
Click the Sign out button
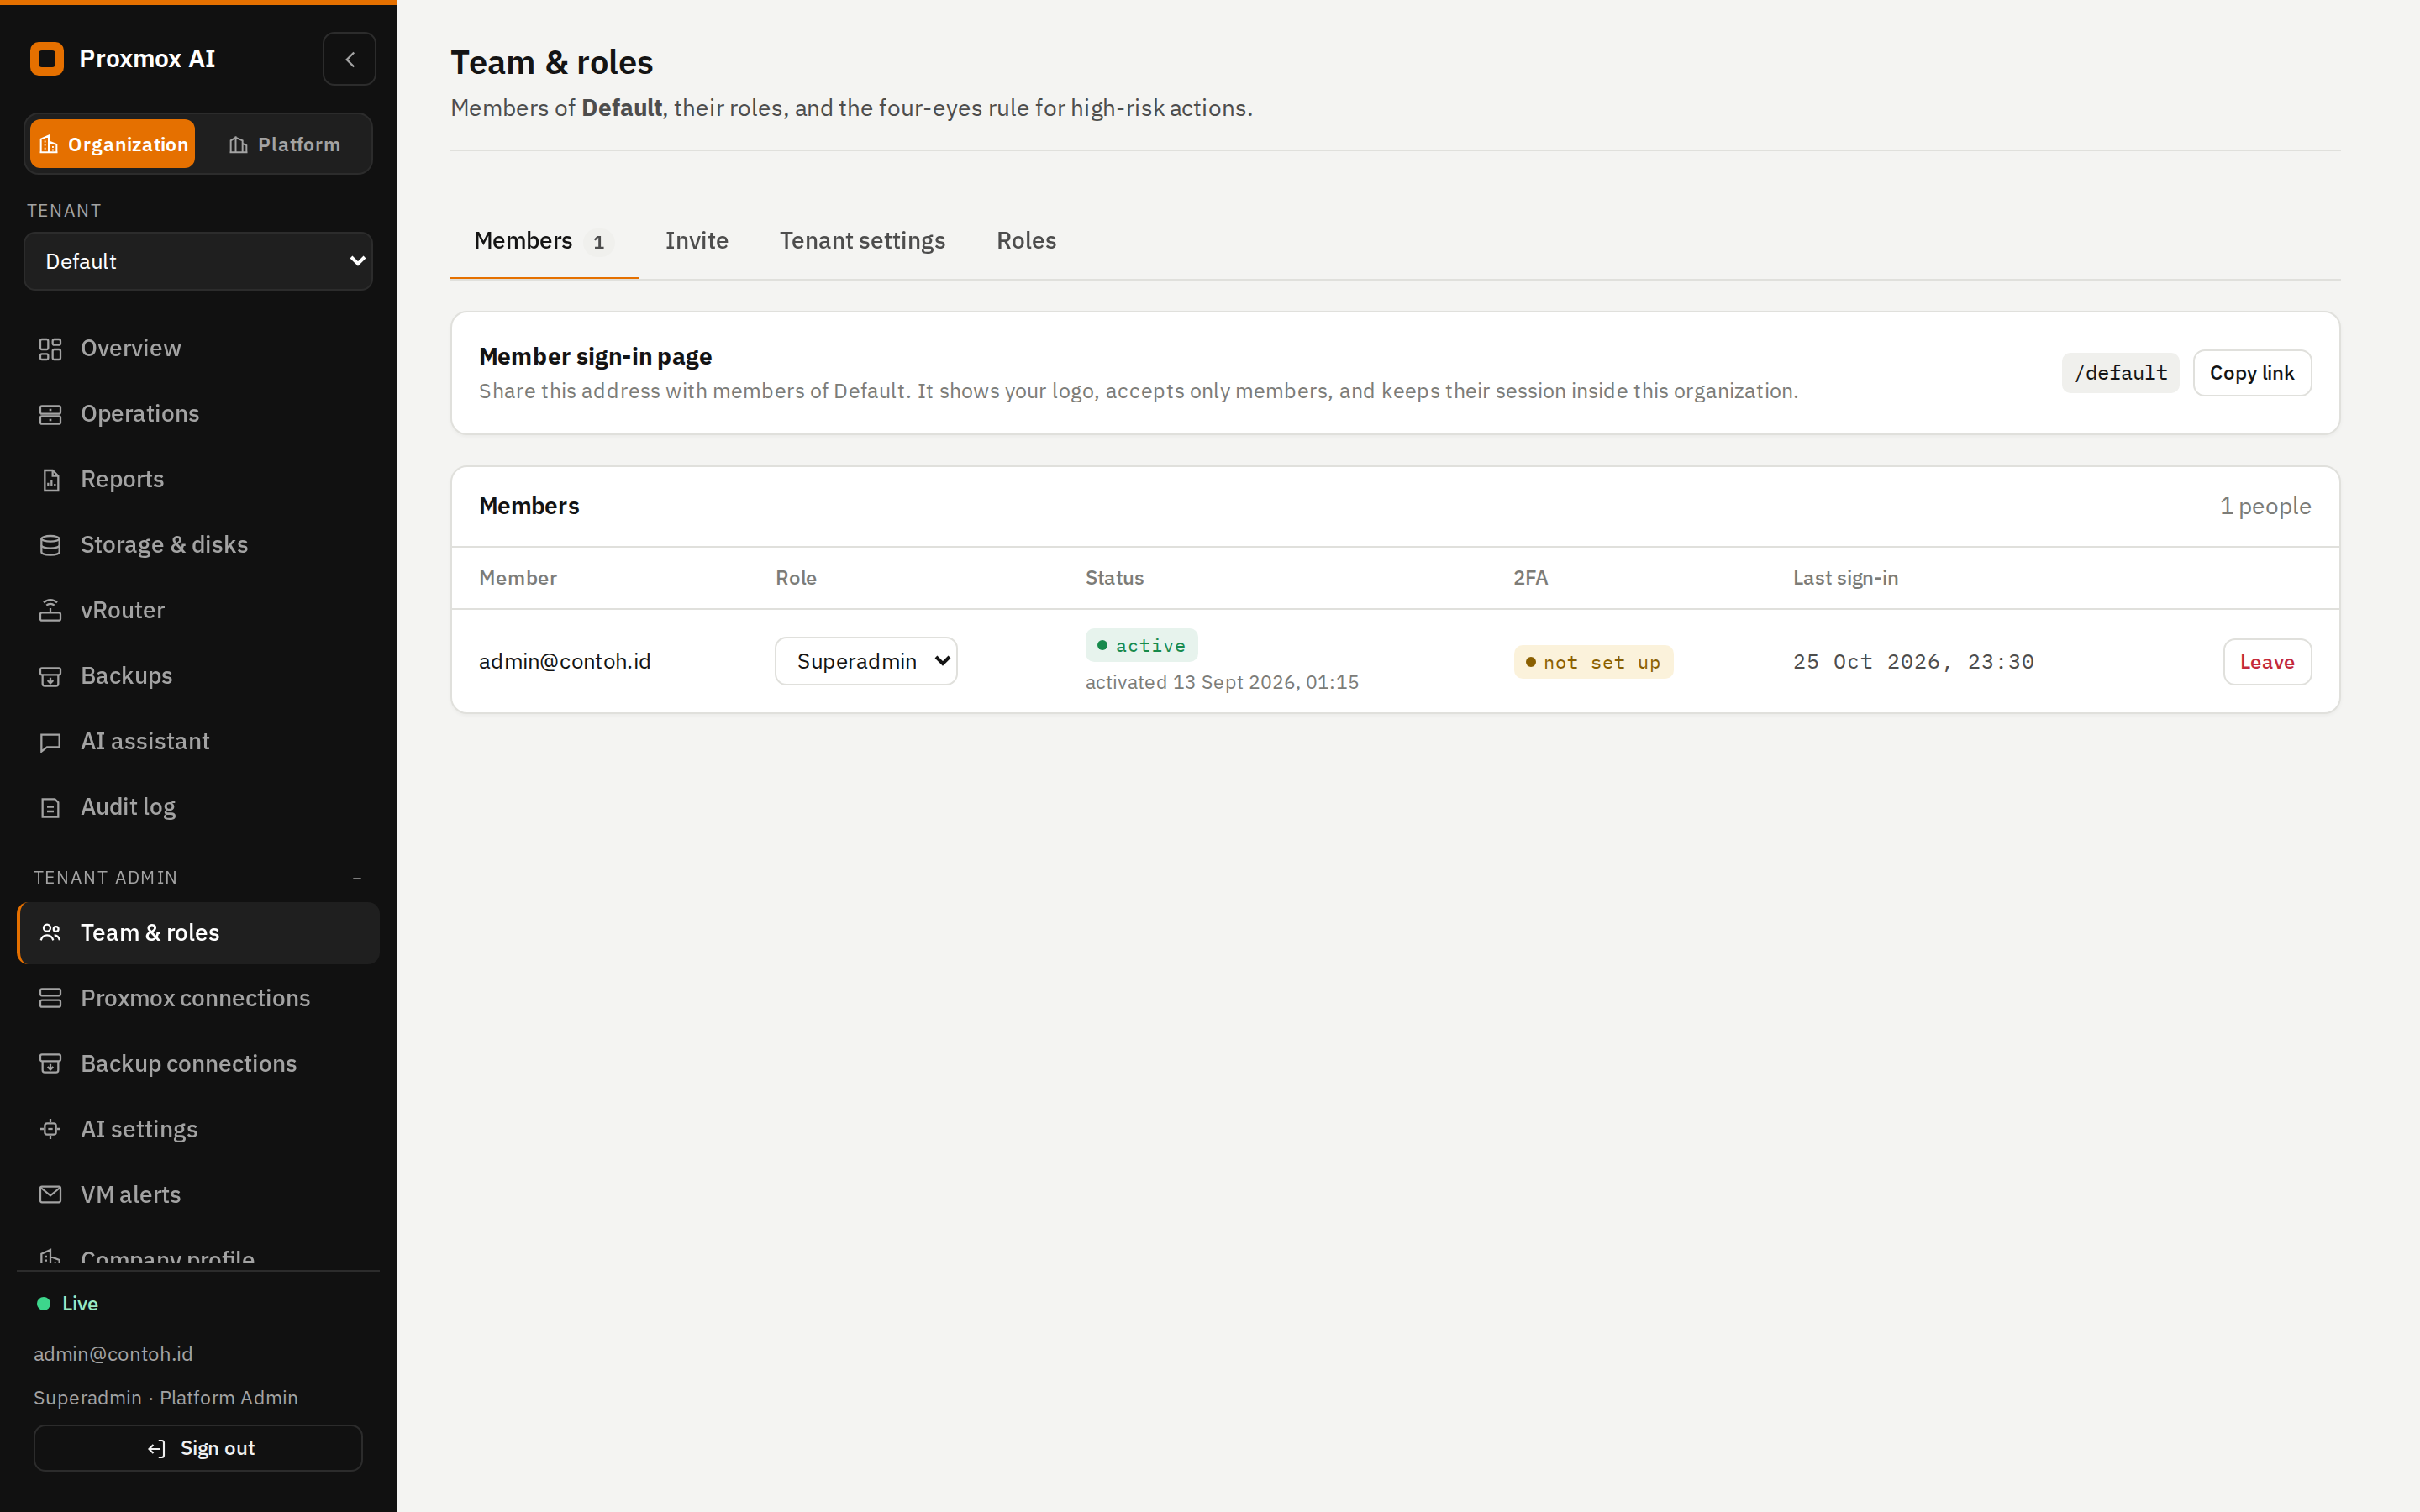tap(198, 1448)
